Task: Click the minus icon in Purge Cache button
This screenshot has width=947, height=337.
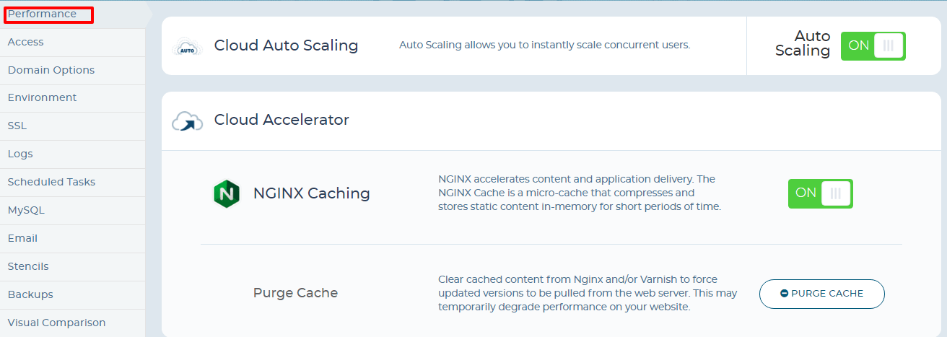Action: (x=784, y=294)
